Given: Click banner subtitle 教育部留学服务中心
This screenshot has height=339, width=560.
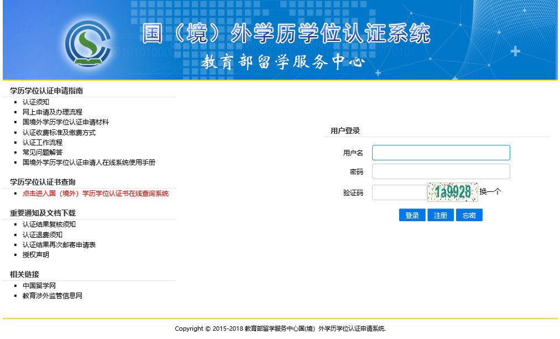Looking at the screenshot, I should [283, 62].
